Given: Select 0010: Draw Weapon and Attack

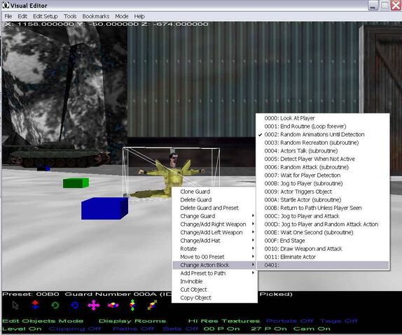Looking at the screenshot, I should point(323,249).
